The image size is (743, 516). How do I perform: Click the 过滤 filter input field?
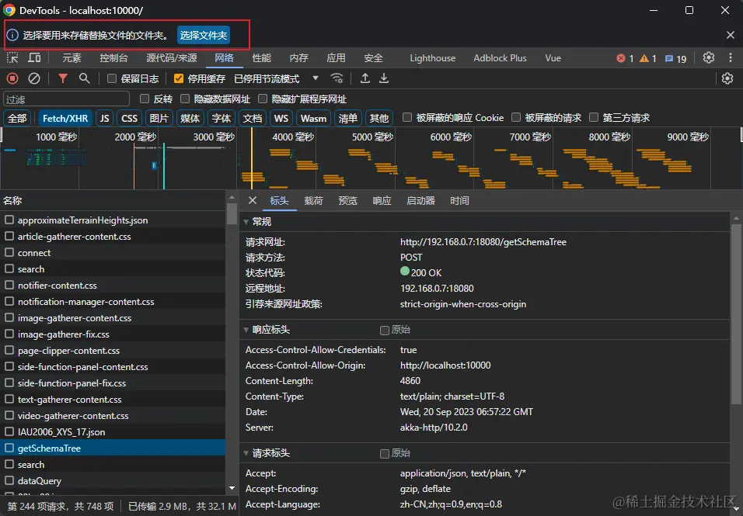66,99
